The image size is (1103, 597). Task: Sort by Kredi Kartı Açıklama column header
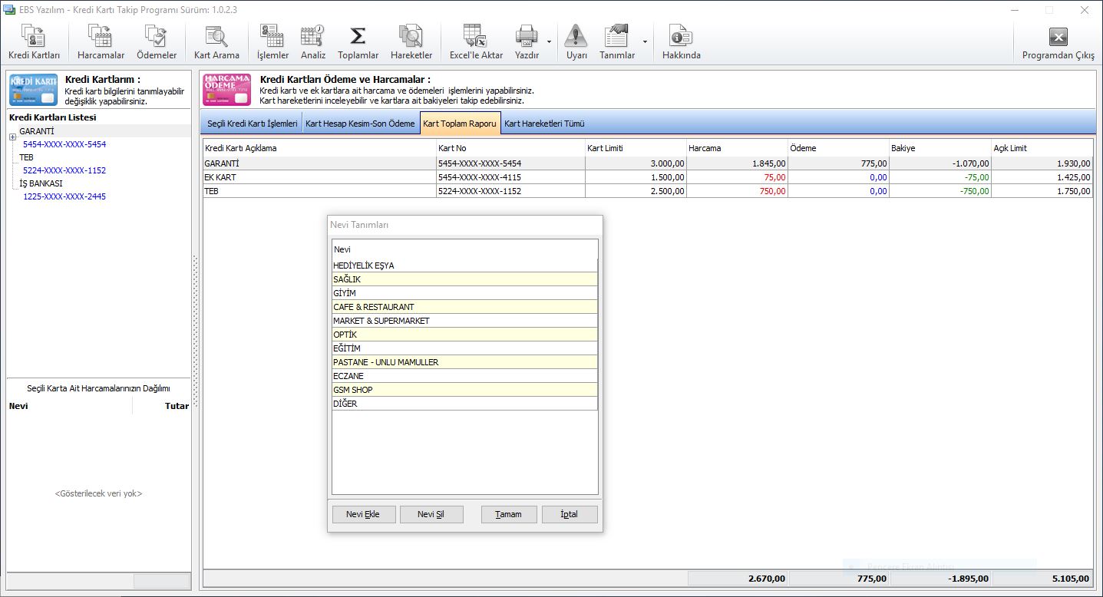[319, 148]
